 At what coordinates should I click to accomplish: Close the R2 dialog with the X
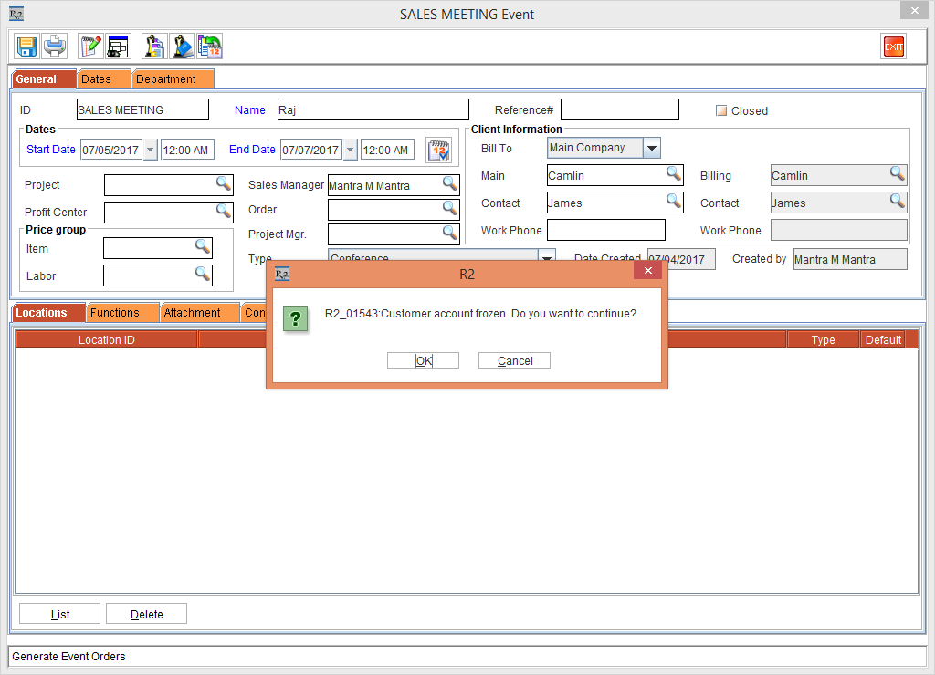click(x=647, y=271)
